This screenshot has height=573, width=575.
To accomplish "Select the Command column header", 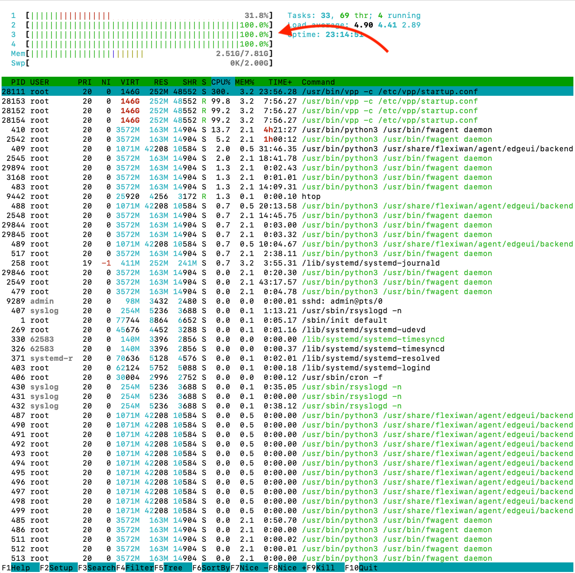I will [x=318, y=82].
